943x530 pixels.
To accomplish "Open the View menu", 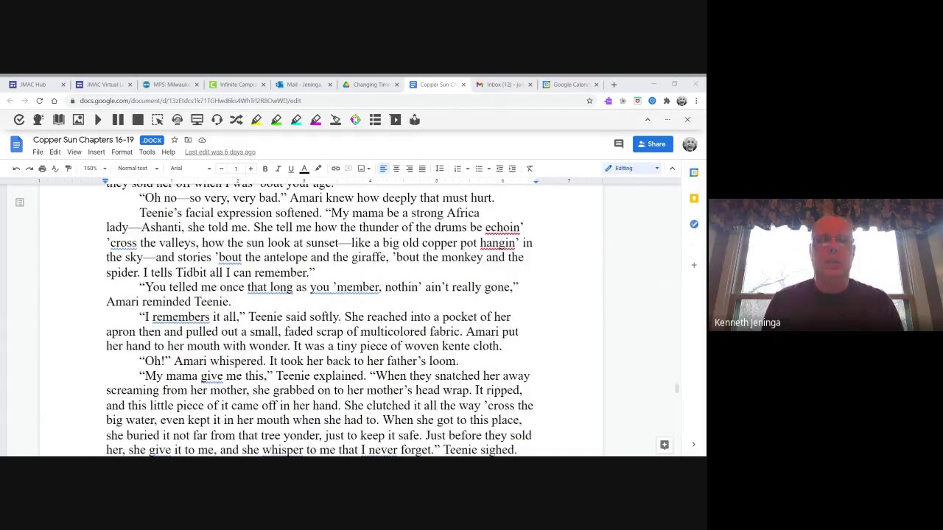I will click(74, 152).
